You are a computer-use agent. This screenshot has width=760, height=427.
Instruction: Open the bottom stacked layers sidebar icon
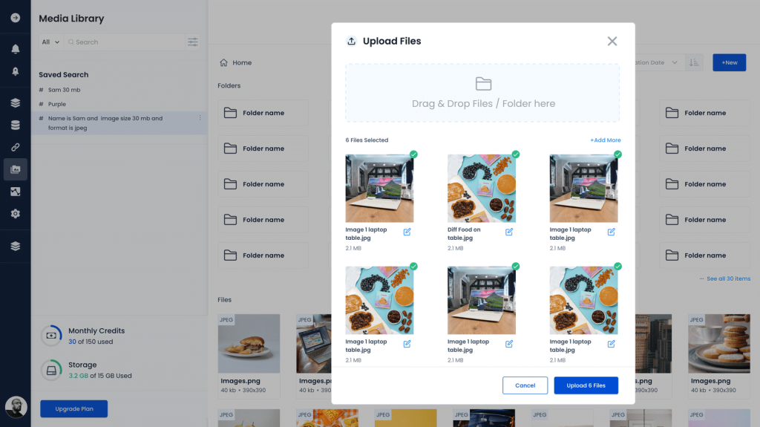click(x=16, y=246)
